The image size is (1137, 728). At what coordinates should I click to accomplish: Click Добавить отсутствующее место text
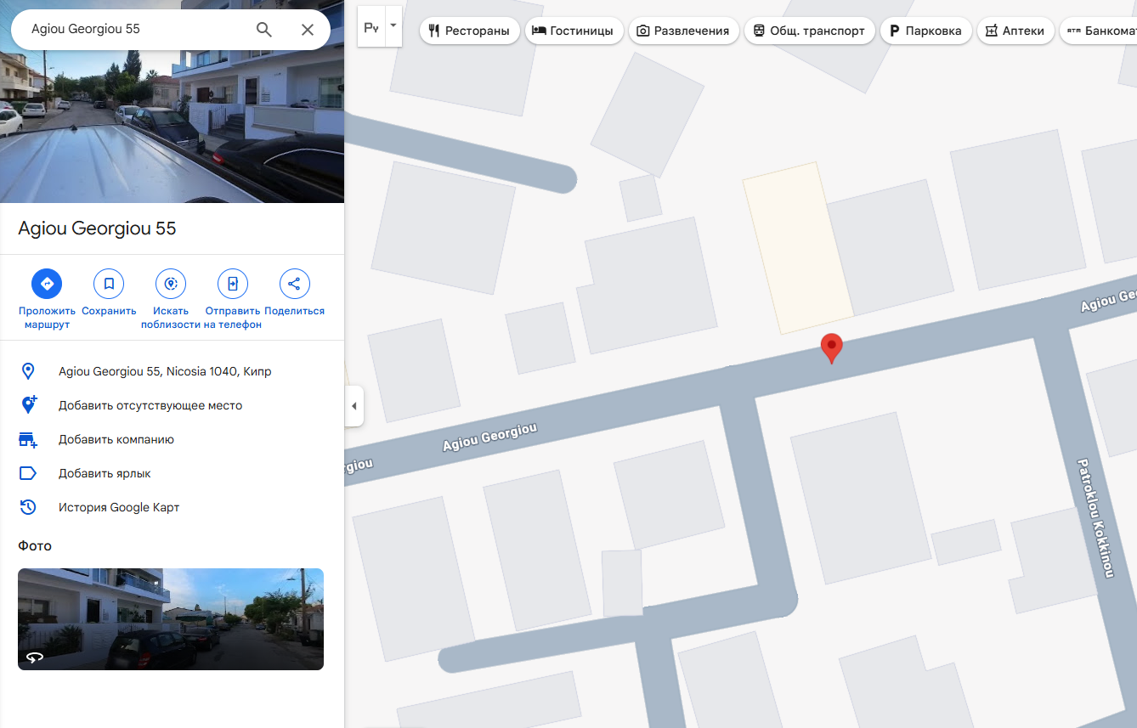150,405
